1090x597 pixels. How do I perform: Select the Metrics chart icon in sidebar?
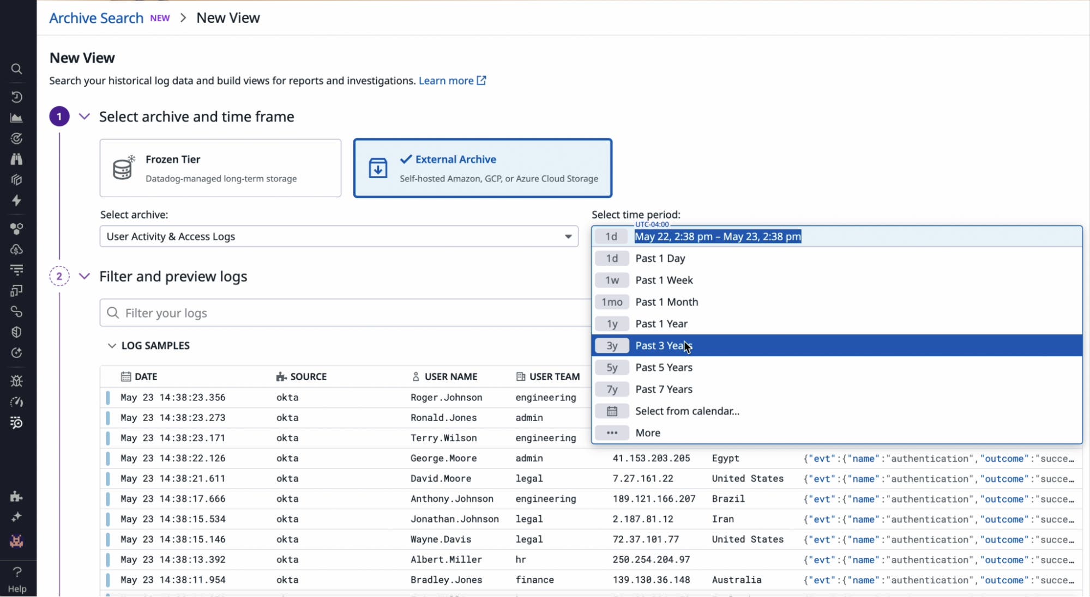point(16,117)
